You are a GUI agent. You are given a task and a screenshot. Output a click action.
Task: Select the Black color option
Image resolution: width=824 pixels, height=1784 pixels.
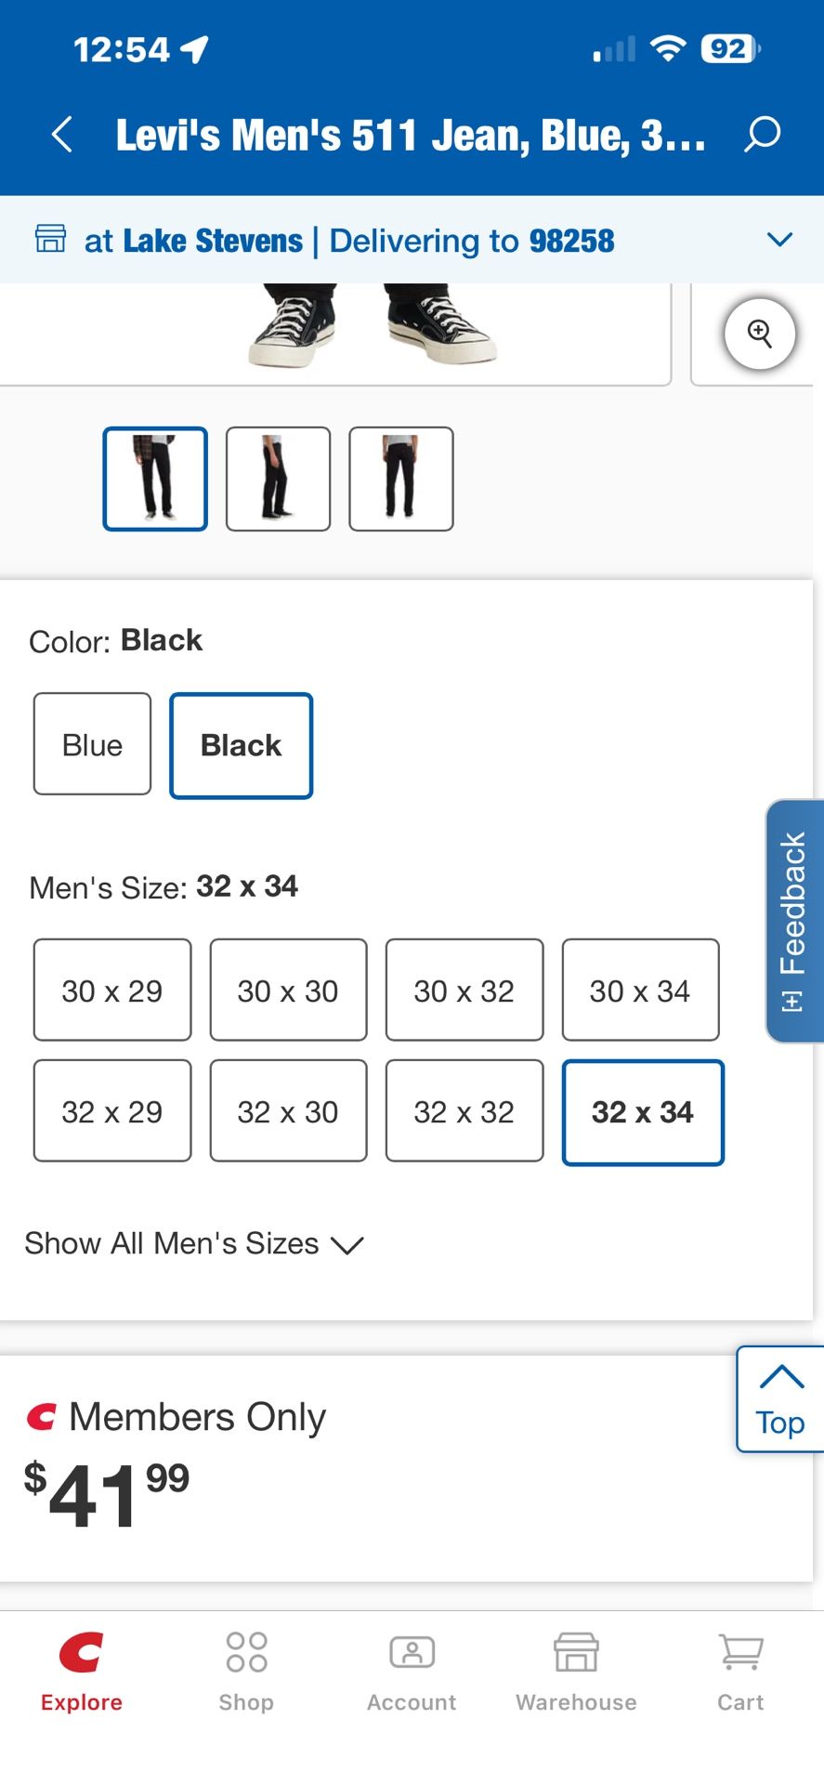pyautogui.click(x=241, y=745)
